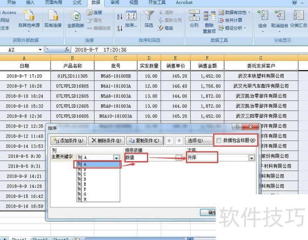Open the 审阅 ribbon tab
The width and height of the screenshot is (308, 240).
pos(115,3)
